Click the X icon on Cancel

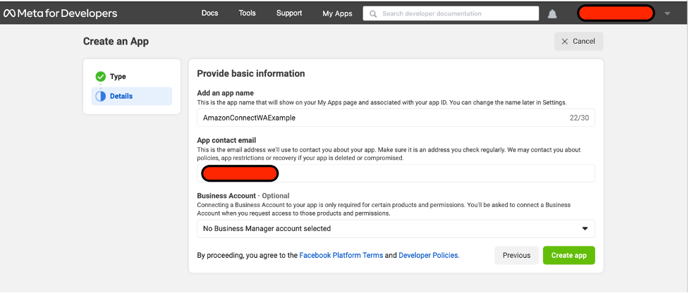pos(564,42)
